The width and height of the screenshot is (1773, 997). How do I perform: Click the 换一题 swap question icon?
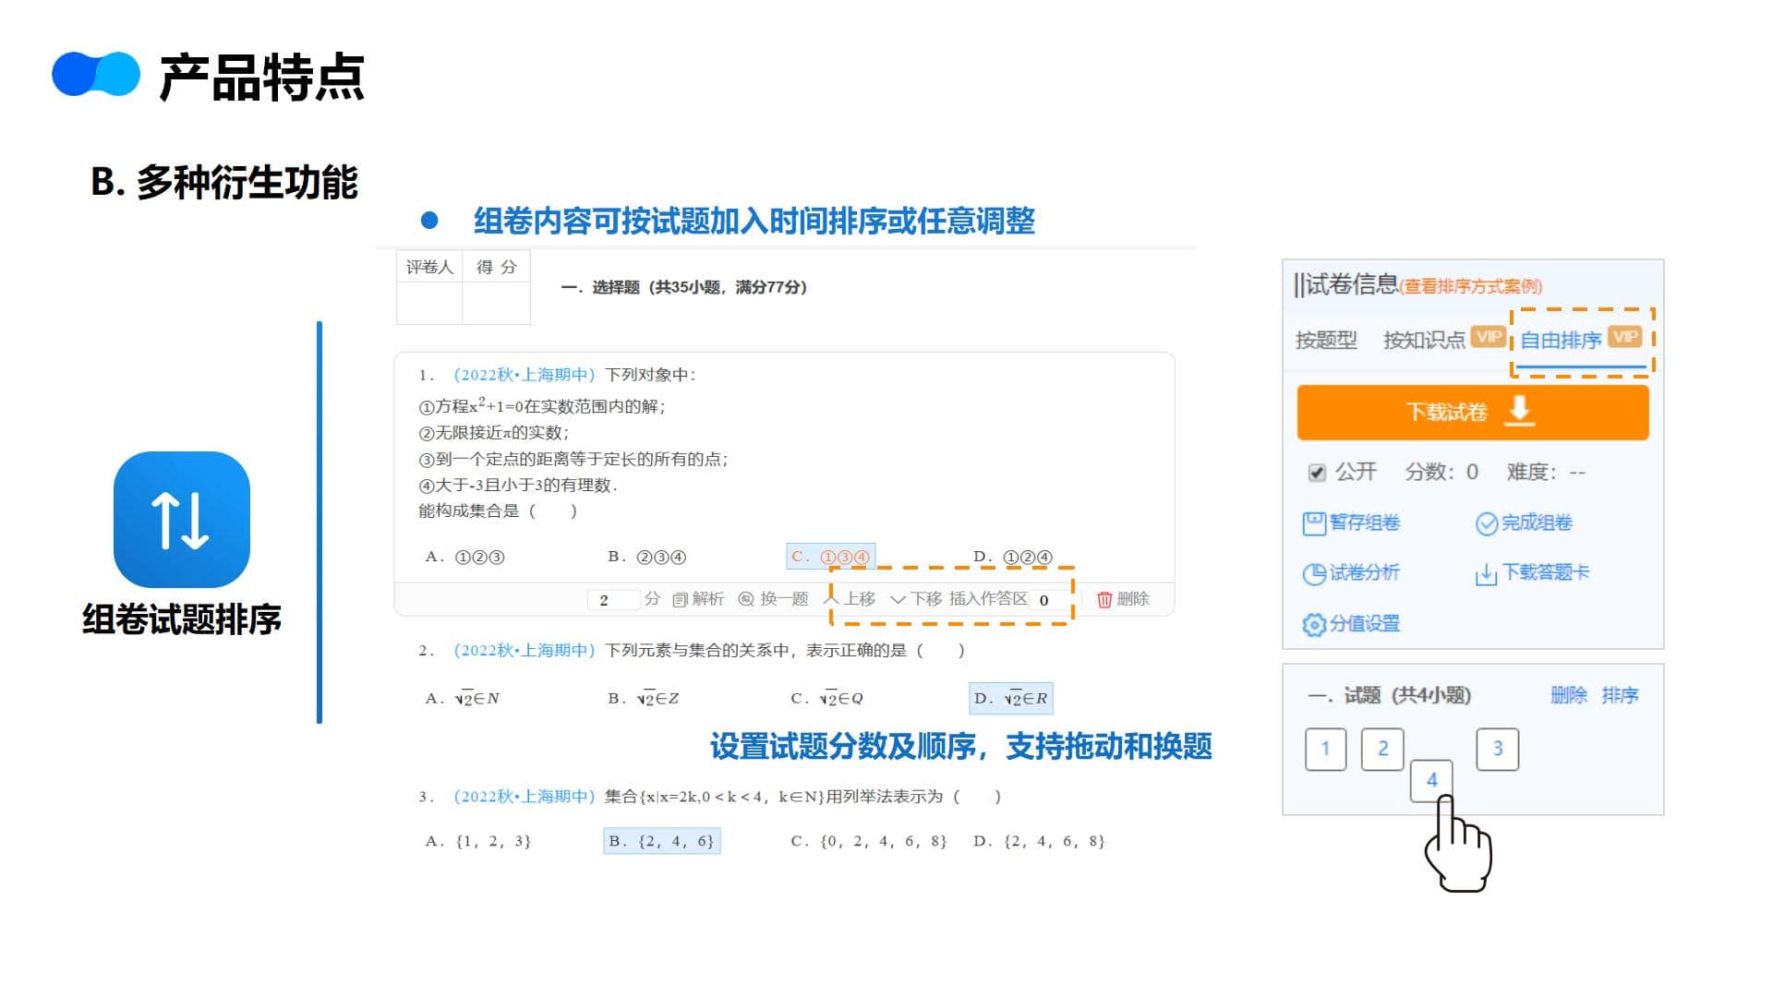coord(746,600)
